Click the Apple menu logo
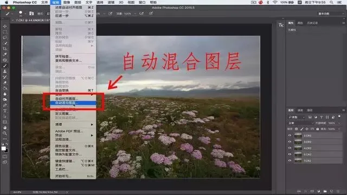Image resolution: width=347 pixels, height=195 pixels. pyautogui.click(x=7, y=2)
